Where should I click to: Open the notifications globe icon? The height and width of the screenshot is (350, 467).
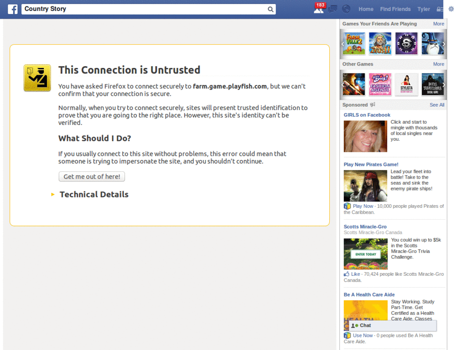click(346, 9)
